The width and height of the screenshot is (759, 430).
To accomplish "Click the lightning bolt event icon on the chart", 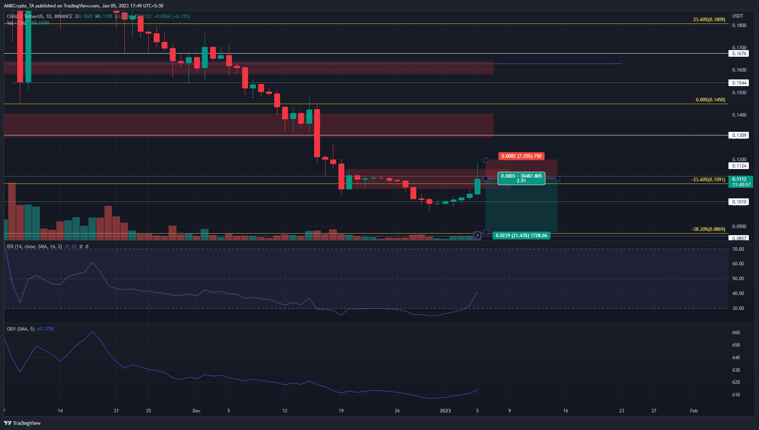I will (x=477, y=235).
